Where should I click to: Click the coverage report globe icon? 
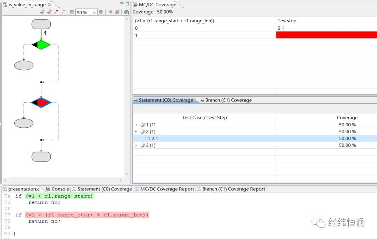pos(126,12)
